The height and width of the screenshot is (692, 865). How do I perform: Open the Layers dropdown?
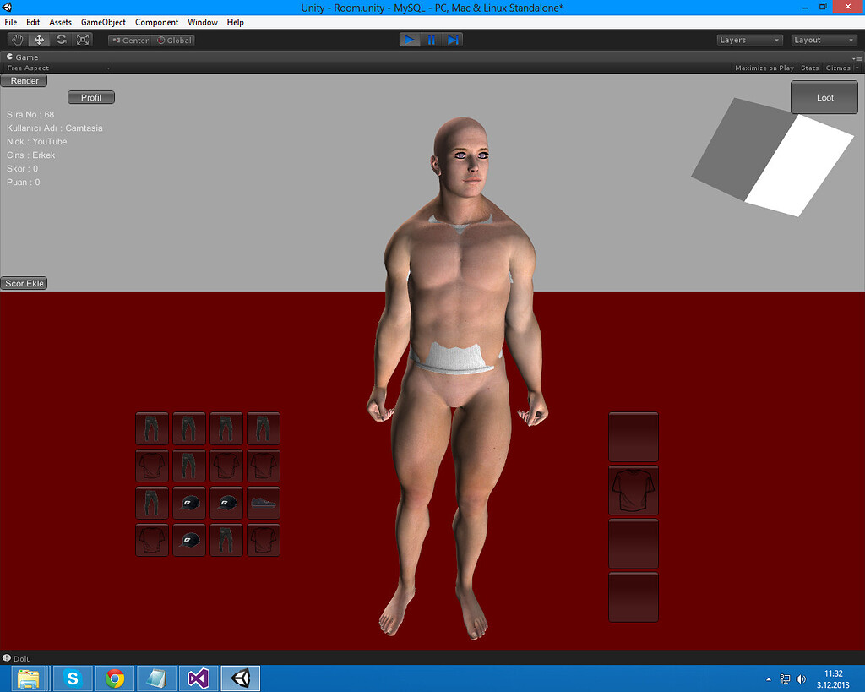click(748, 40)
